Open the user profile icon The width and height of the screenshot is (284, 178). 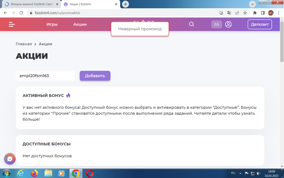228,24
